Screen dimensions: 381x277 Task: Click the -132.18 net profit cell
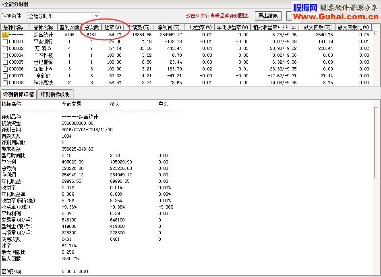173,41
